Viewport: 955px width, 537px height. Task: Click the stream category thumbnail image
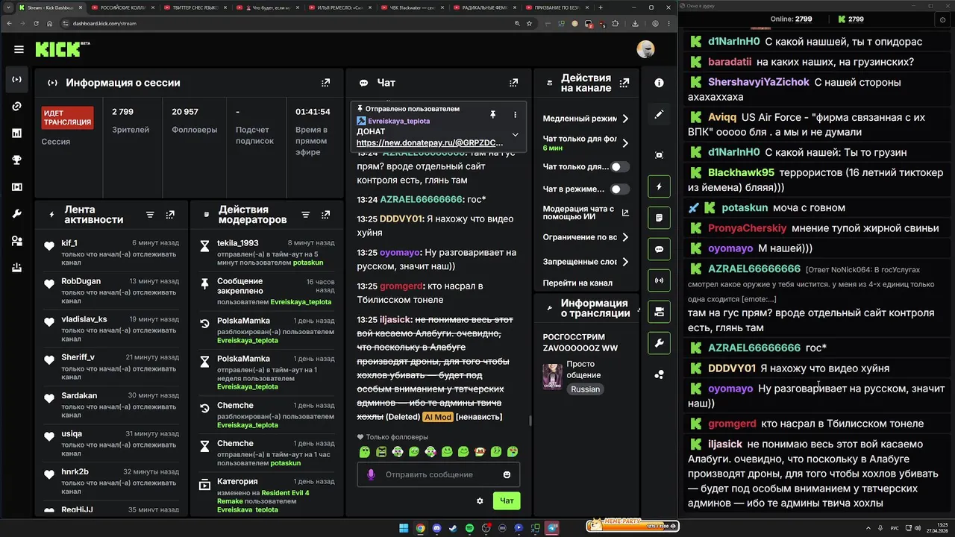[552, 377]
